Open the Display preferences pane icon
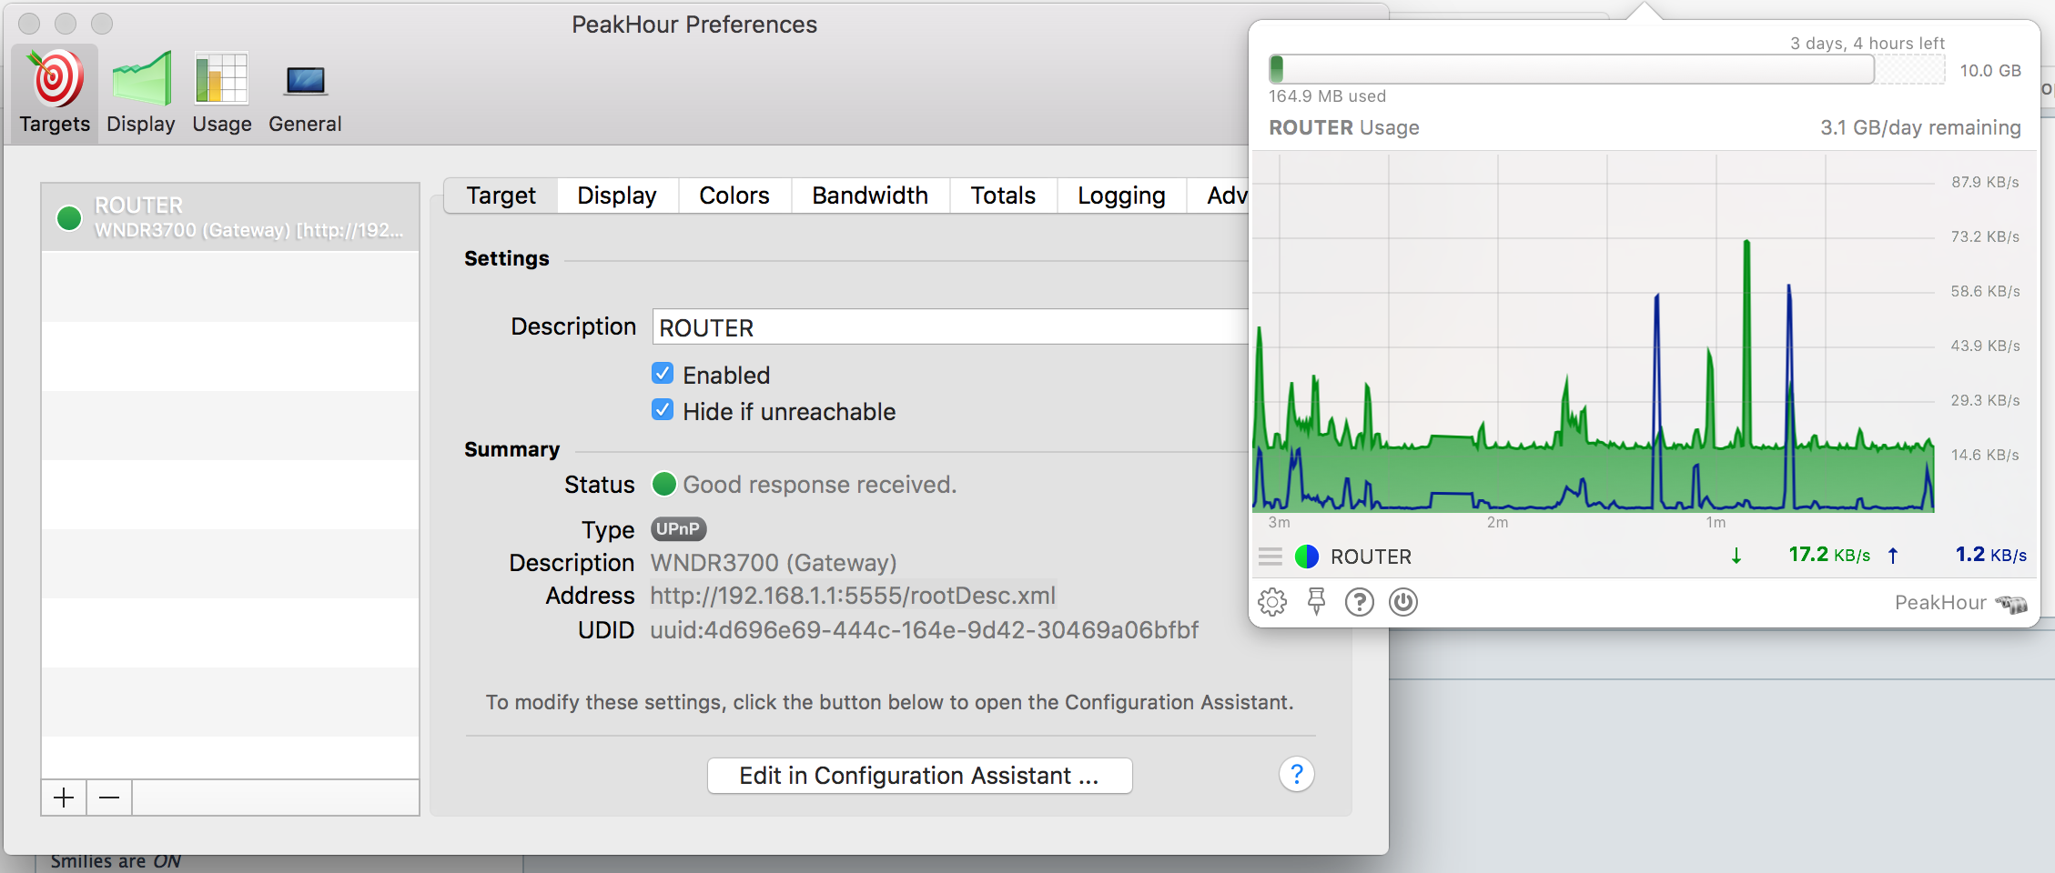 click(140, 78)
